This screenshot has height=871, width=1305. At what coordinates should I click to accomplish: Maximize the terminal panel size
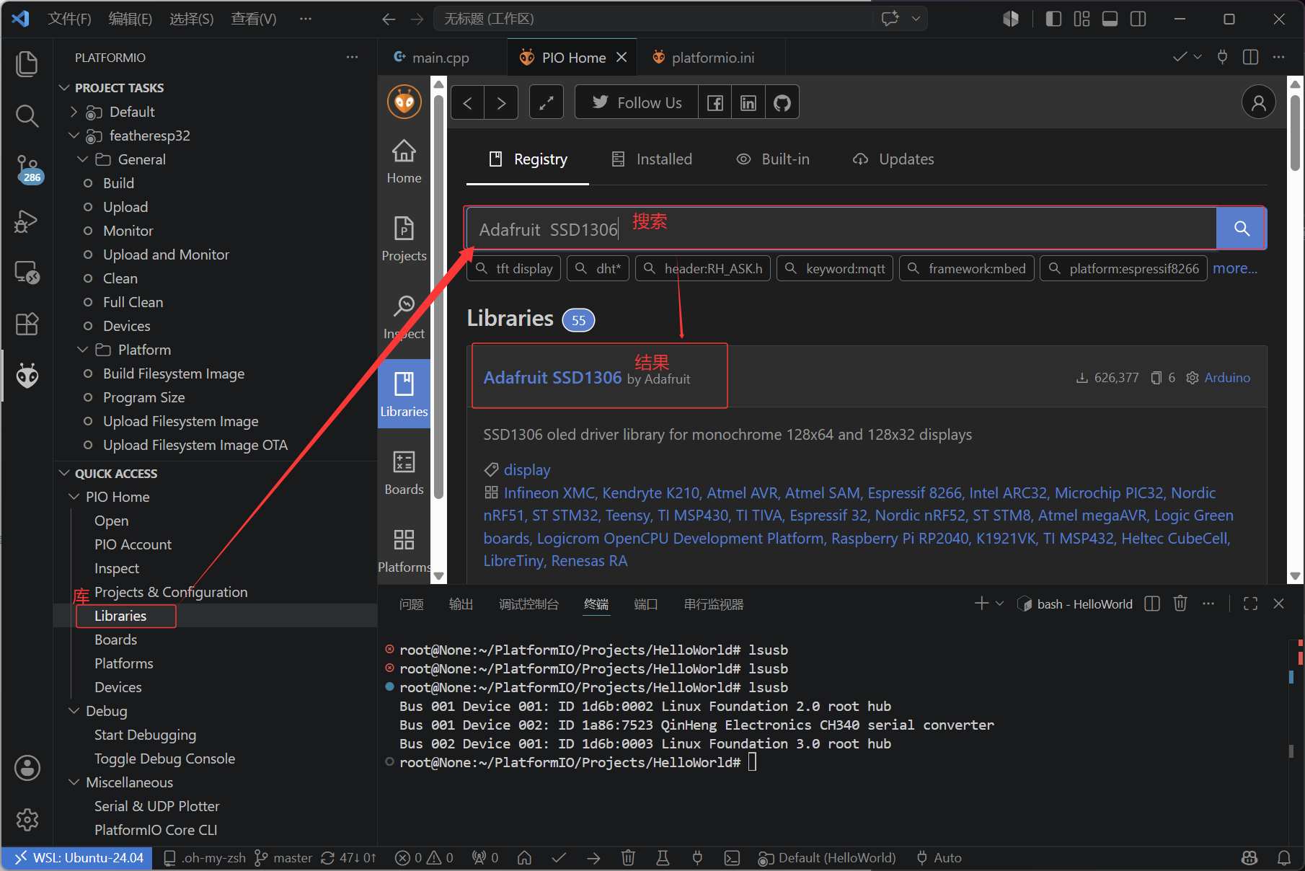click(1251, 603)
